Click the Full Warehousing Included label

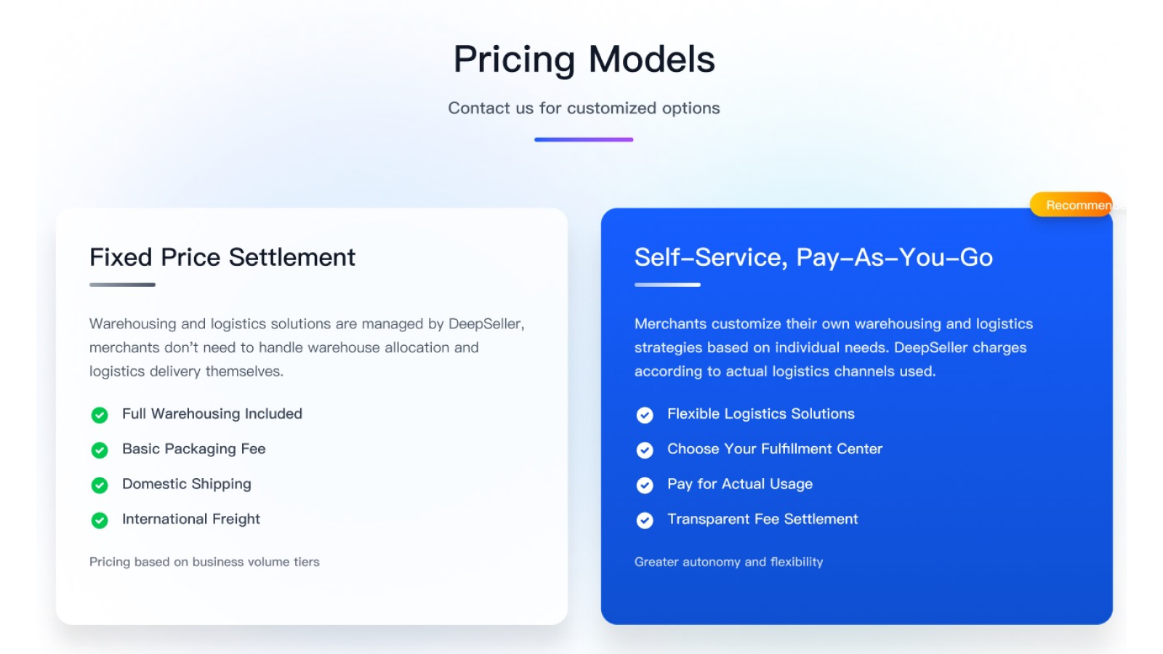pyautogui.click(x=212, y=413)
